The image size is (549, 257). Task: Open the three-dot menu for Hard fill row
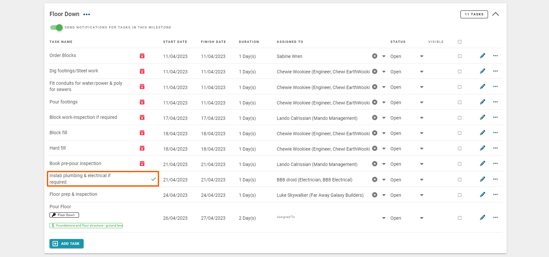495,148
